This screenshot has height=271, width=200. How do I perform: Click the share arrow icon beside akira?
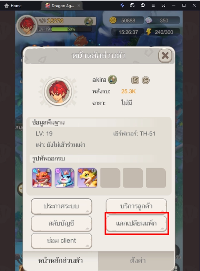[145, 80]
